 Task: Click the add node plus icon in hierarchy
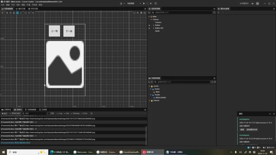coord(149,12)
